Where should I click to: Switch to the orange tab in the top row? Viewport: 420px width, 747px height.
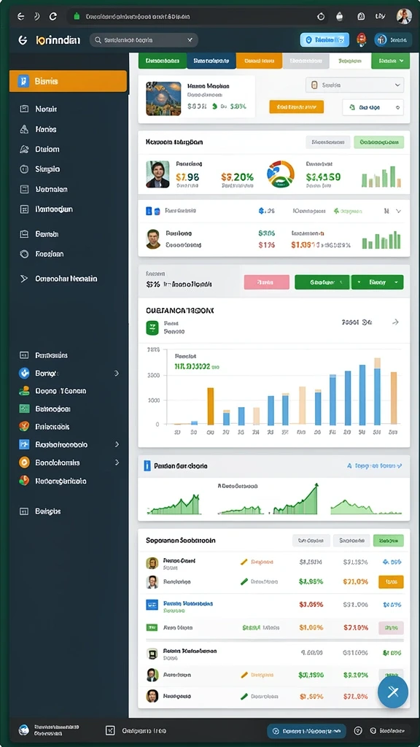pos(260,61)
